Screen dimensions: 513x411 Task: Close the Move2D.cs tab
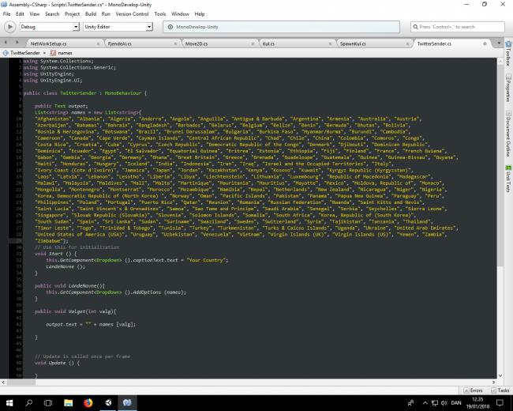click(x=253, y=43)
